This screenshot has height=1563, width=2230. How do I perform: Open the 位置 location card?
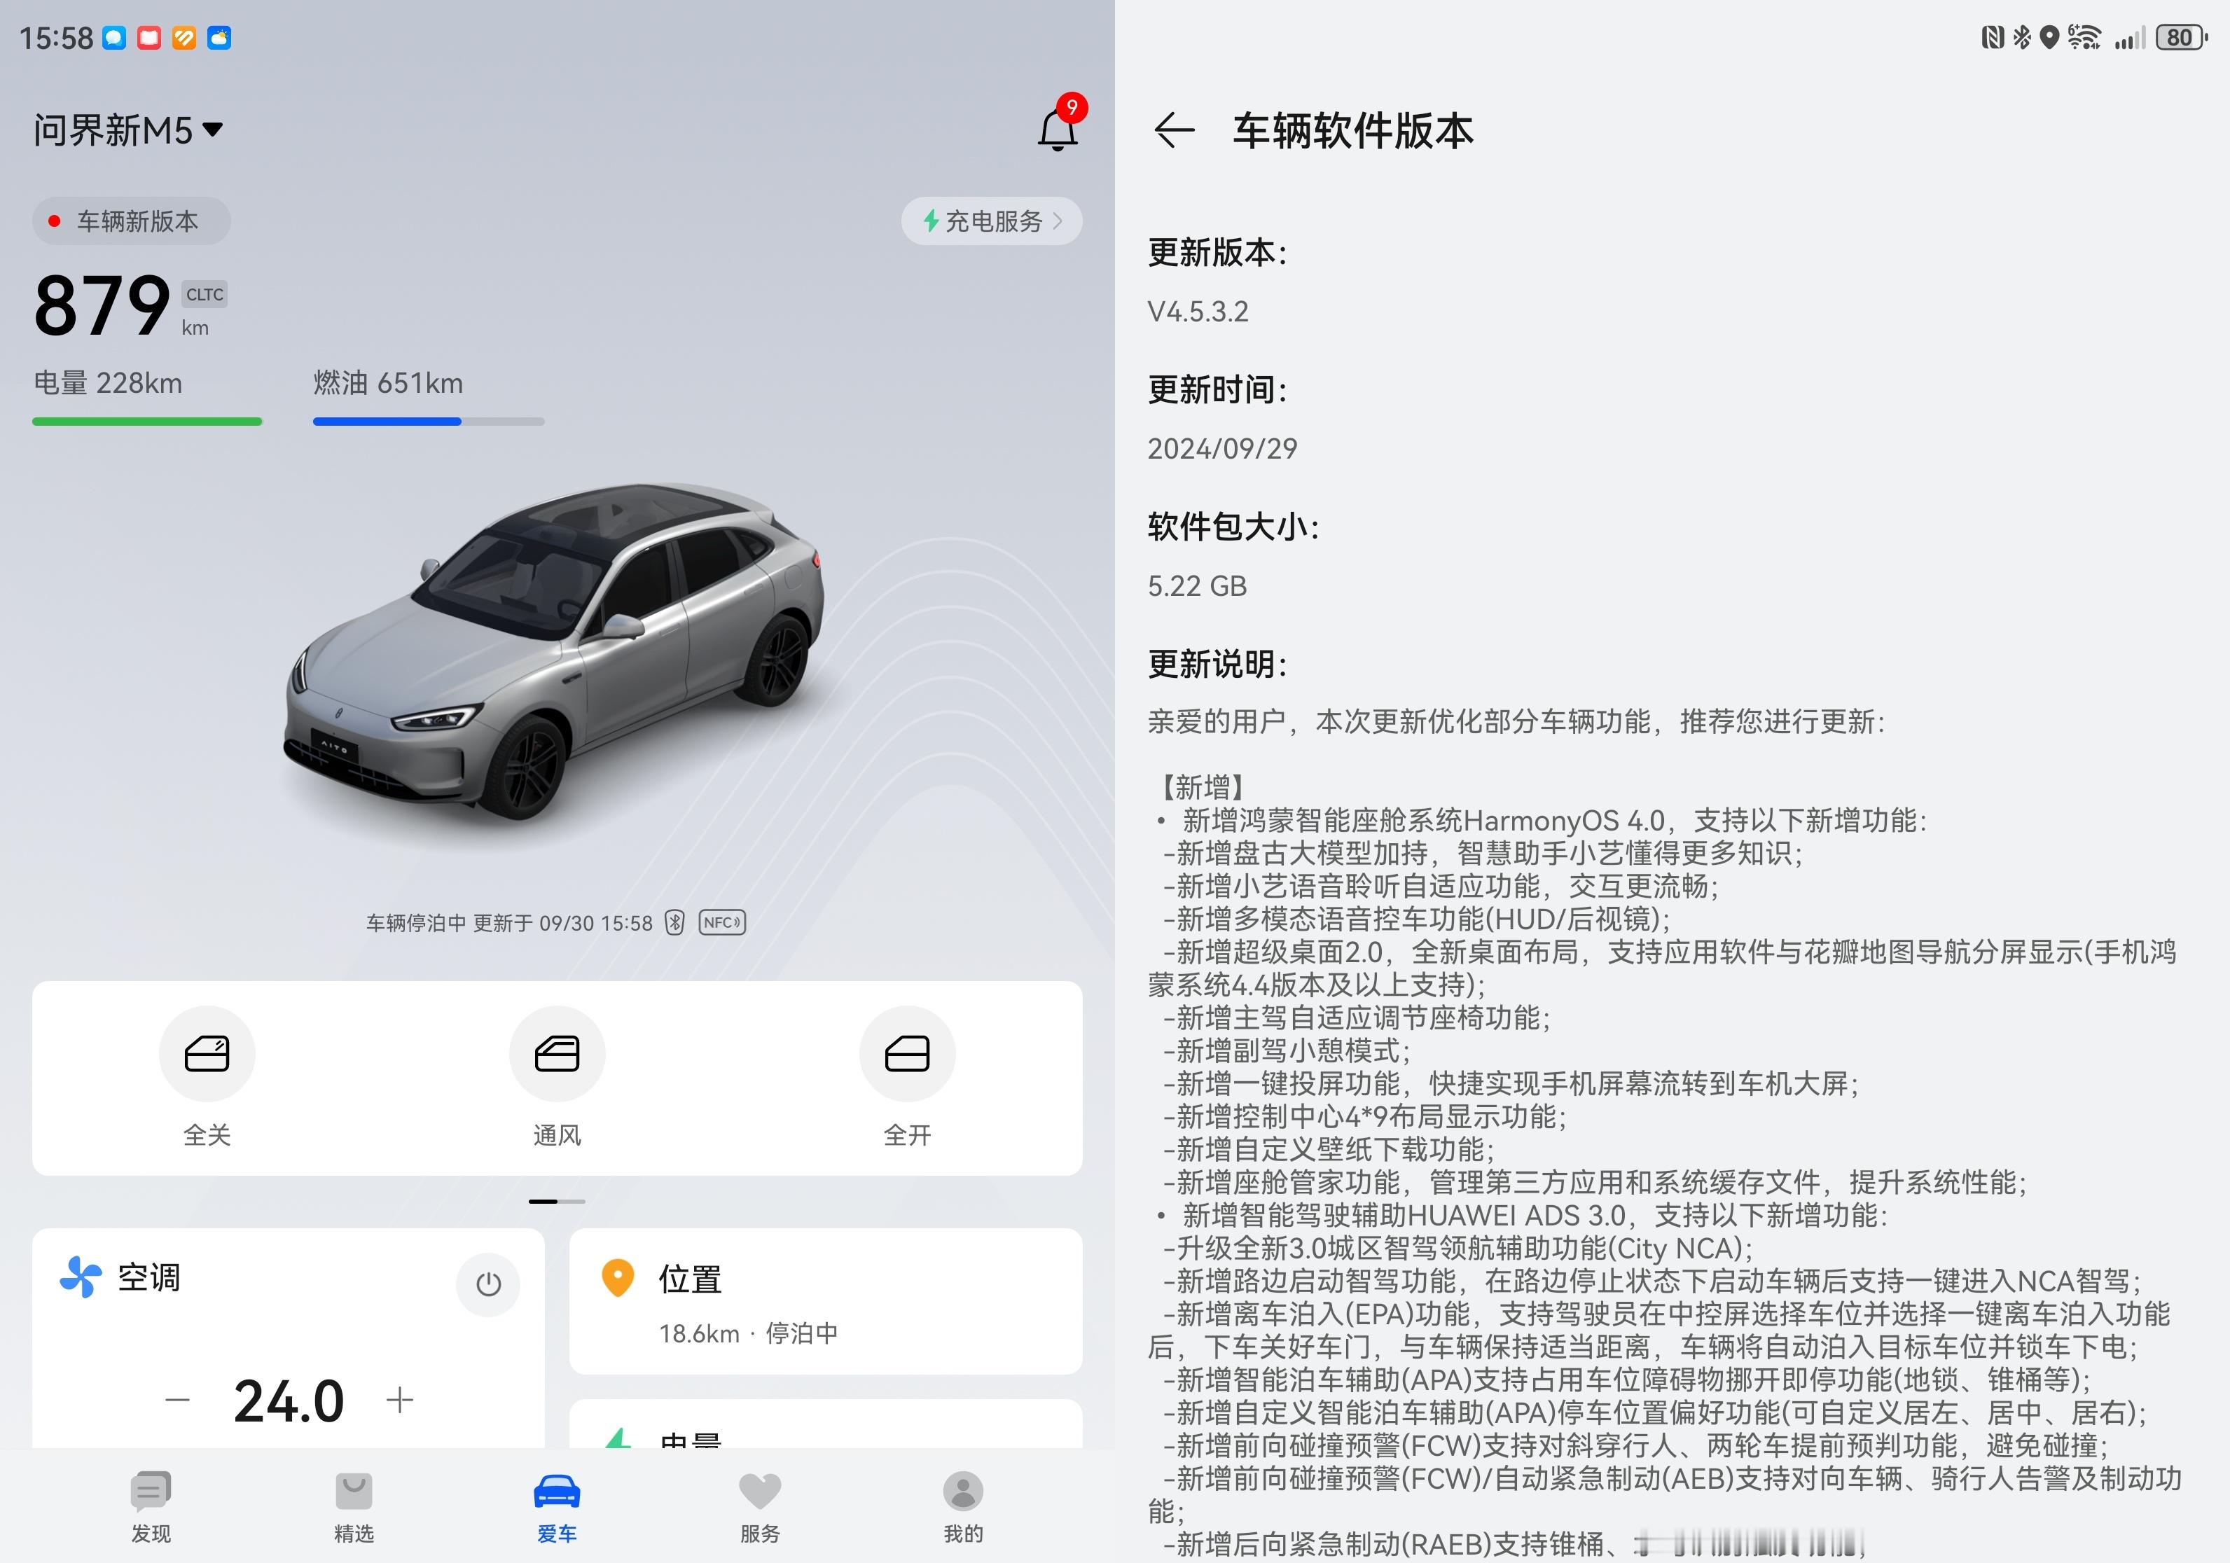(x=826, y=1301)
